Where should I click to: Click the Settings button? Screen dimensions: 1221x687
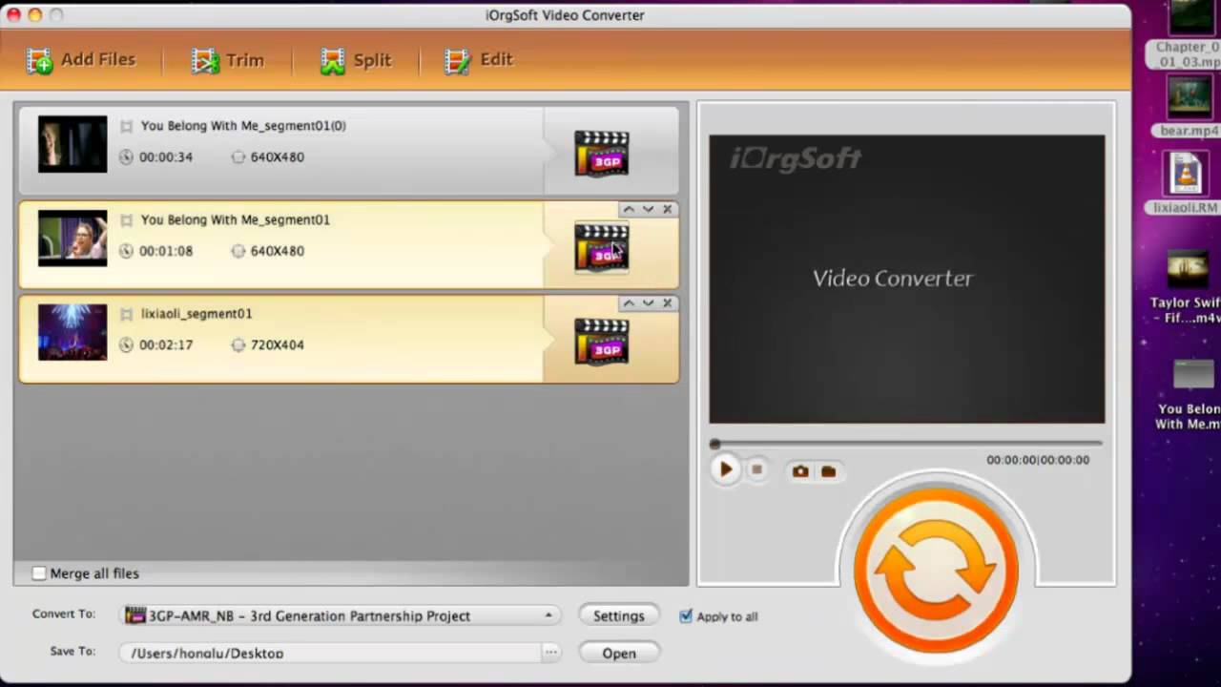coord(619,615)
